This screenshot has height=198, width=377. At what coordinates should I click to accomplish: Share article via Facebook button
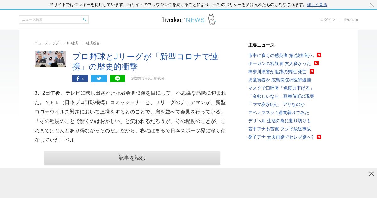pyautogui.click(x=80, y=79)
